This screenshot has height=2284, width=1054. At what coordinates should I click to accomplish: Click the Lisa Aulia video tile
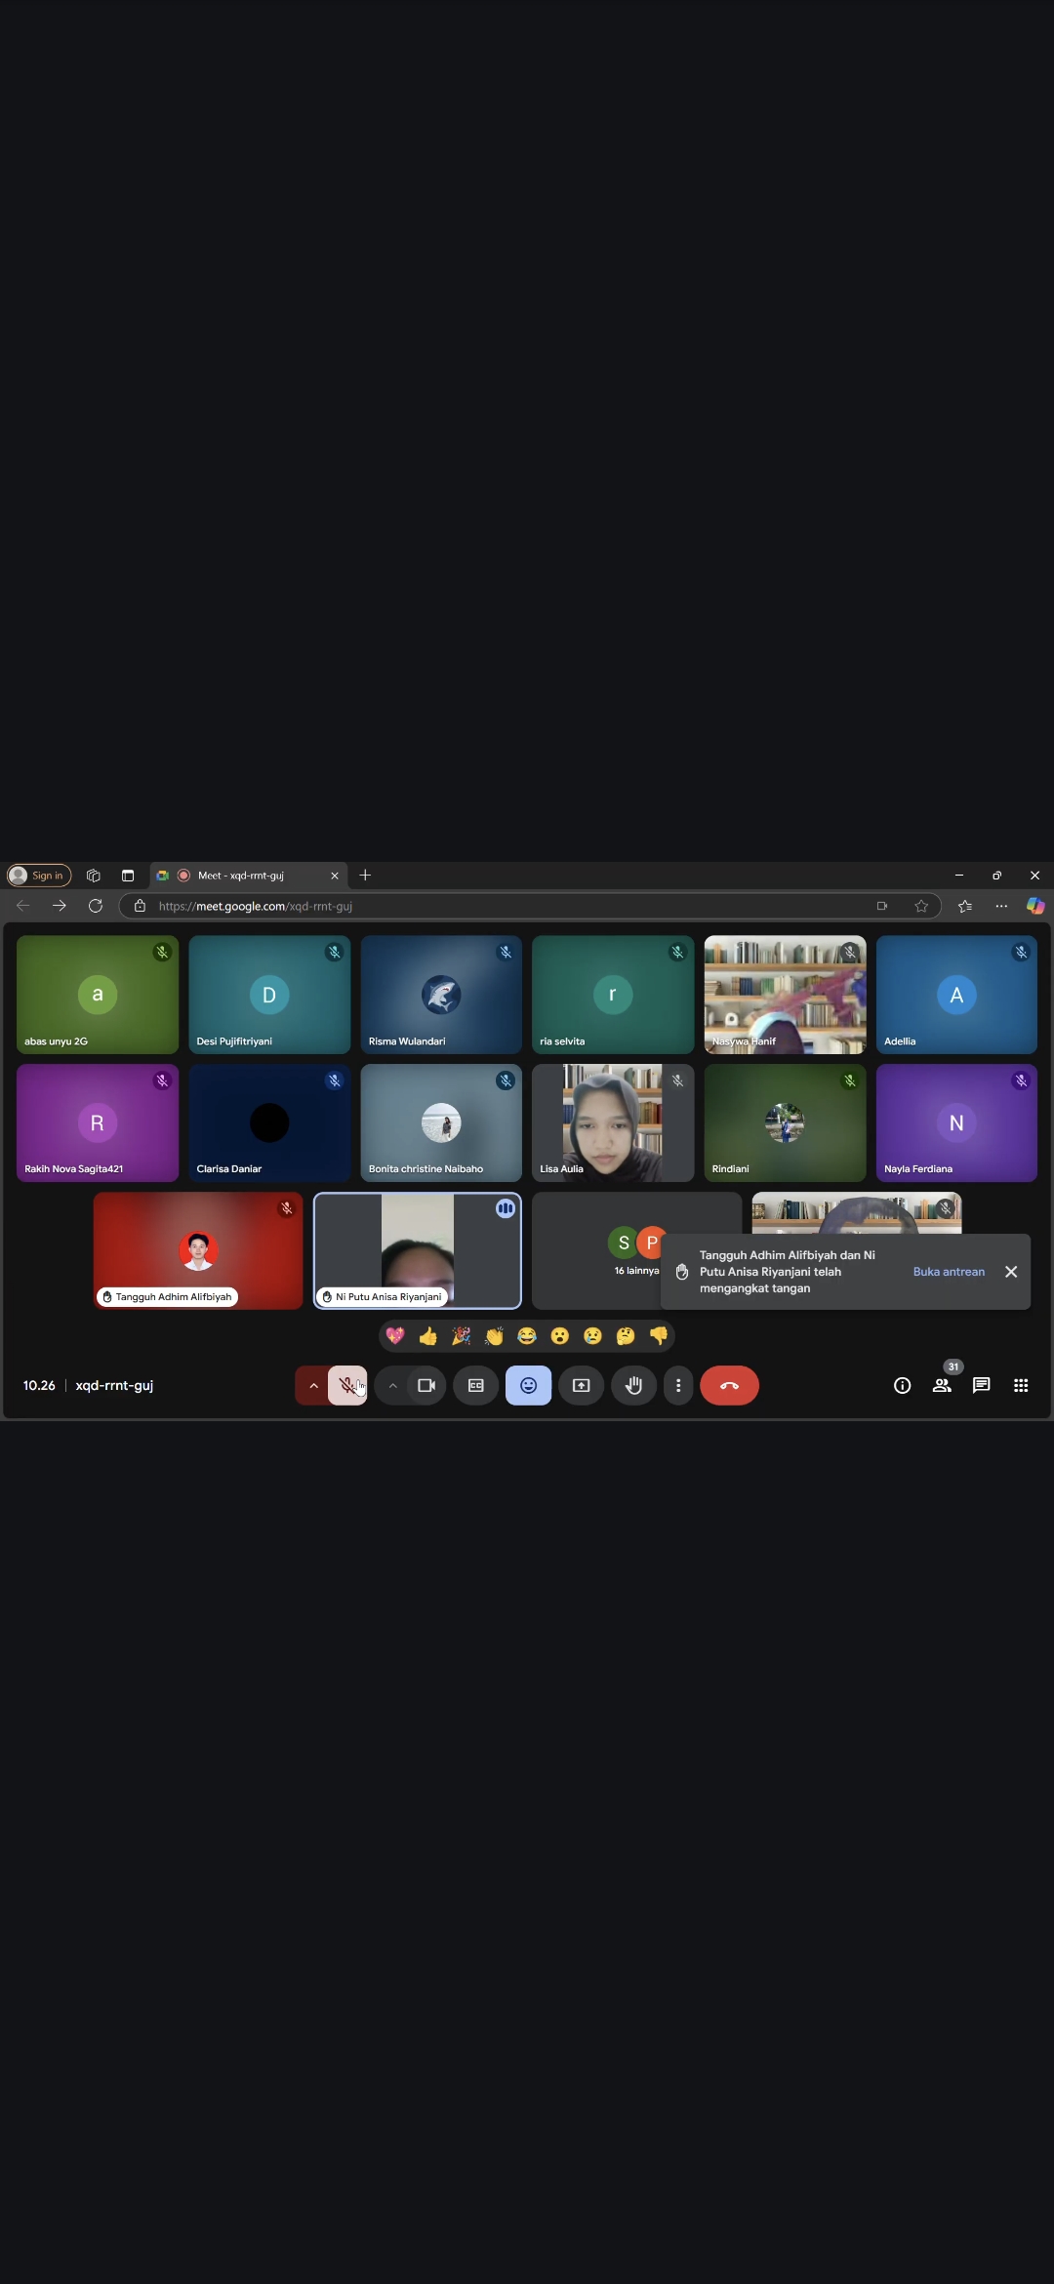(x=613, y=1122)
